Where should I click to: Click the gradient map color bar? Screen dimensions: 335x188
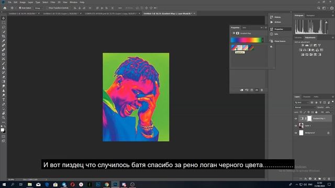[x=246, y=40]
